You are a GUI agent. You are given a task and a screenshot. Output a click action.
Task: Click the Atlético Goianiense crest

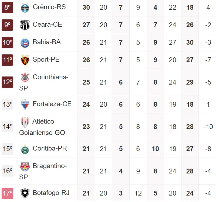[25, 122]
